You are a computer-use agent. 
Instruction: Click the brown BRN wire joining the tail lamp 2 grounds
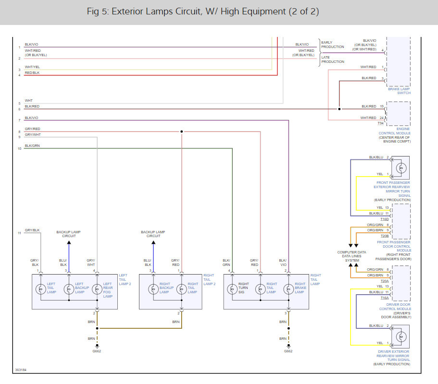pyautogui.click(x=139, y=328)
